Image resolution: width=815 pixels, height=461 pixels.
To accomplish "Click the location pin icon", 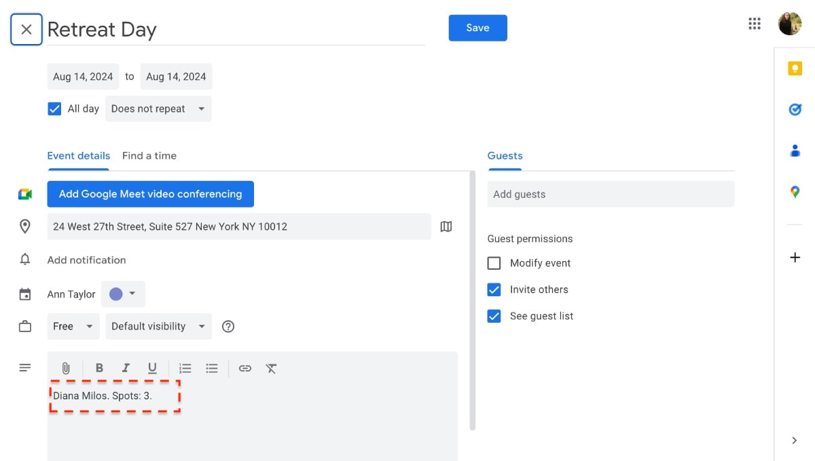I will click(x=25, y=226).
